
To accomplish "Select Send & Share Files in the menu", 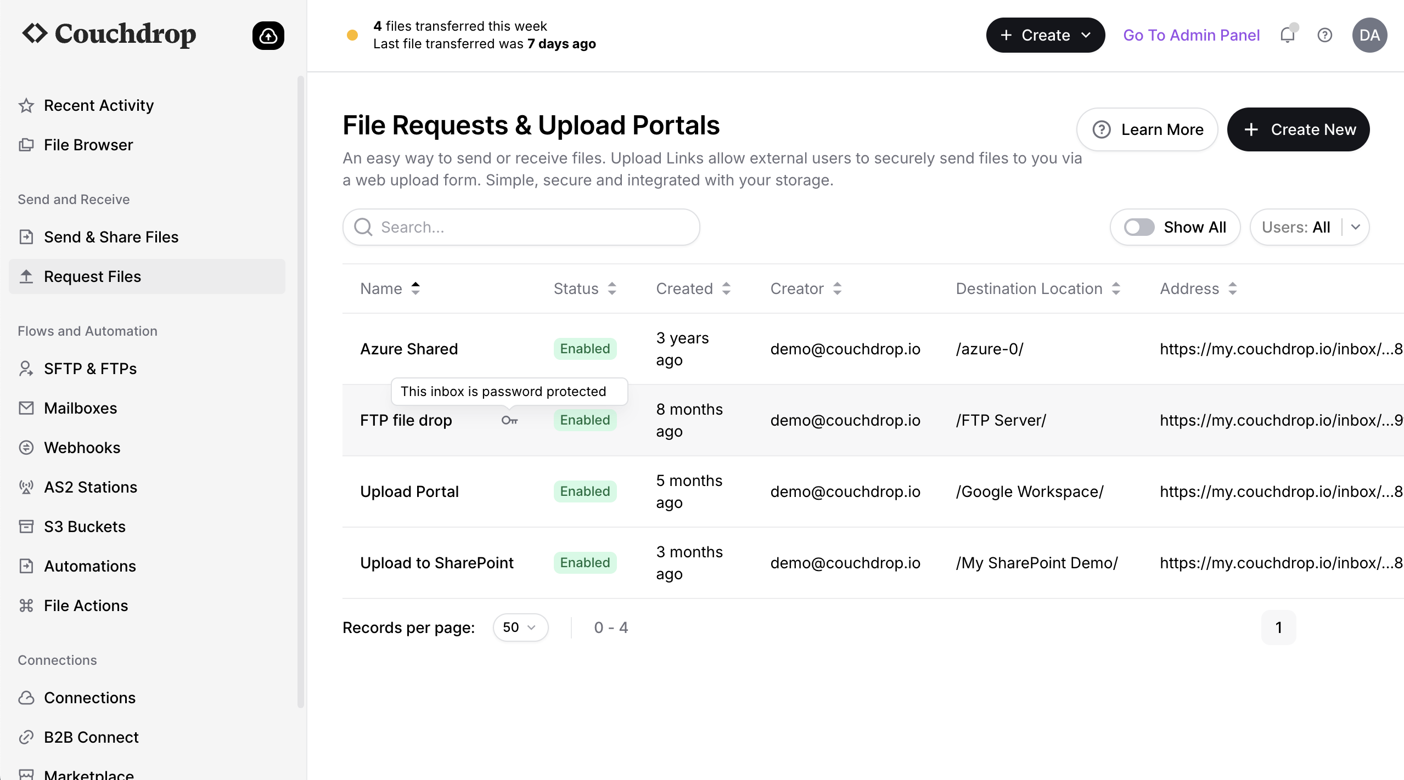I will click(111, 237).
